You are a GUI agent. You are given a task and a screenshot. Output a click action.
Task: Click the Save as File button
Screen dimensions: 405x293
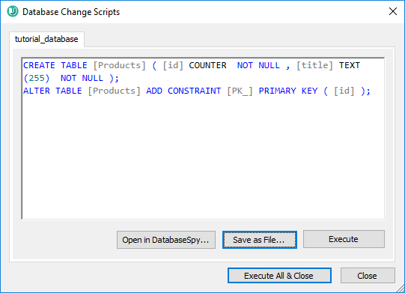(260, 240)
